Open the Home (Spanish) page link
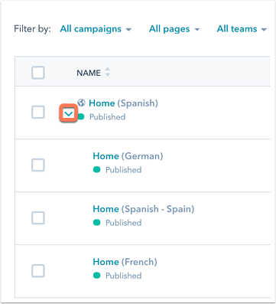276x304 pixels. point(123,103)
